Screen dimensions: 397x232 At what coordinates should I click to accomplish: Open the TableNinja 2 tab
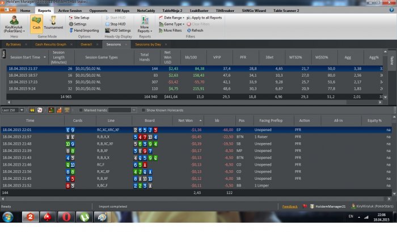(172, 11)
